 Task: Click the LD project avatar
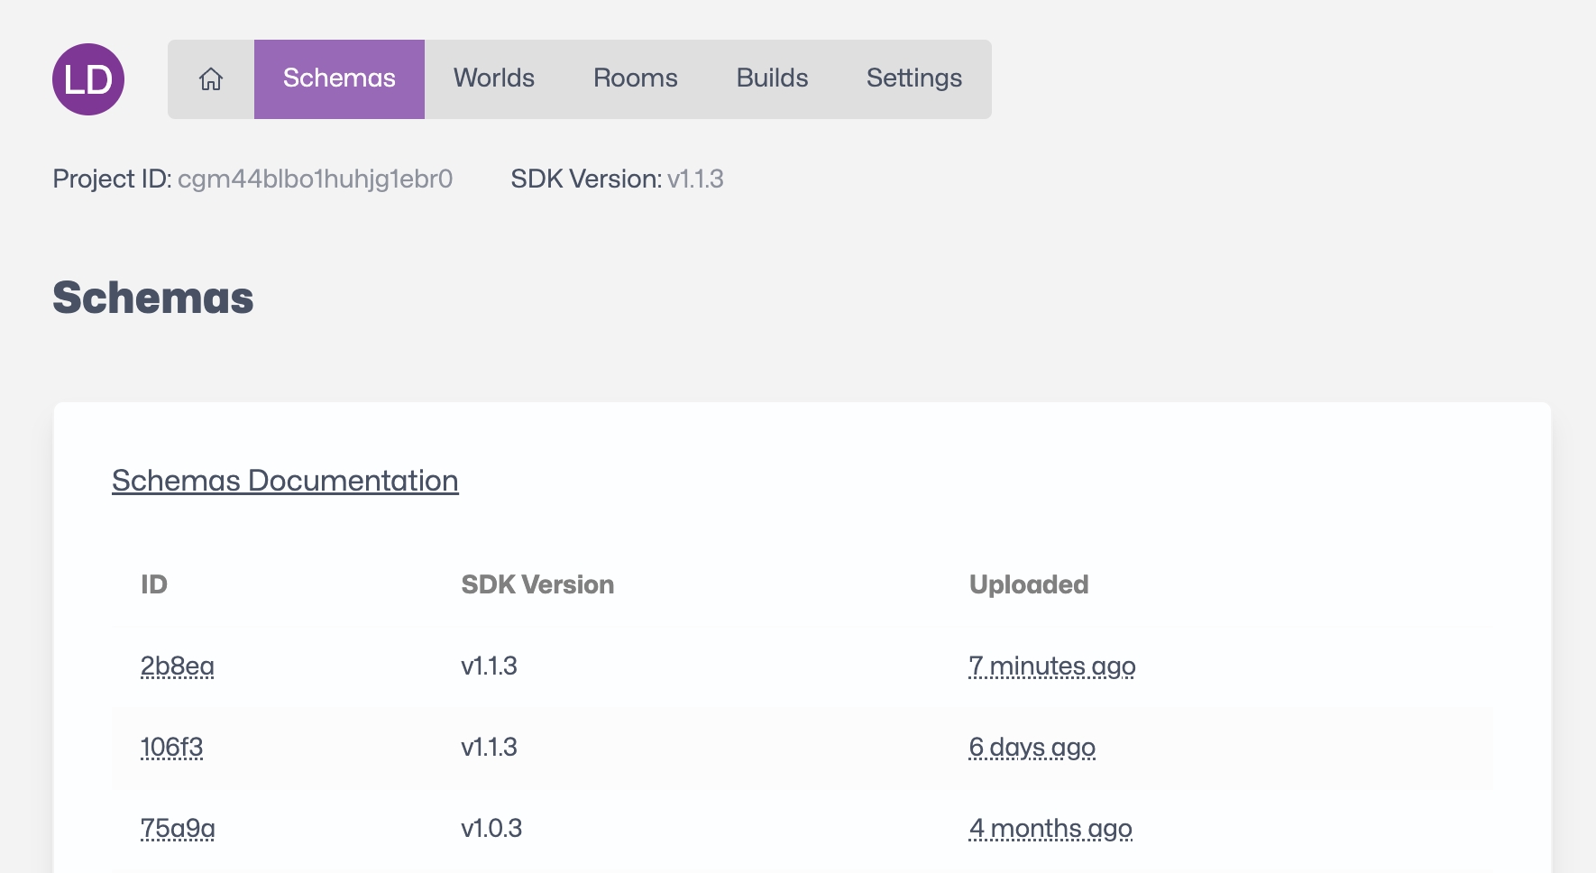[x=88, y=79]
